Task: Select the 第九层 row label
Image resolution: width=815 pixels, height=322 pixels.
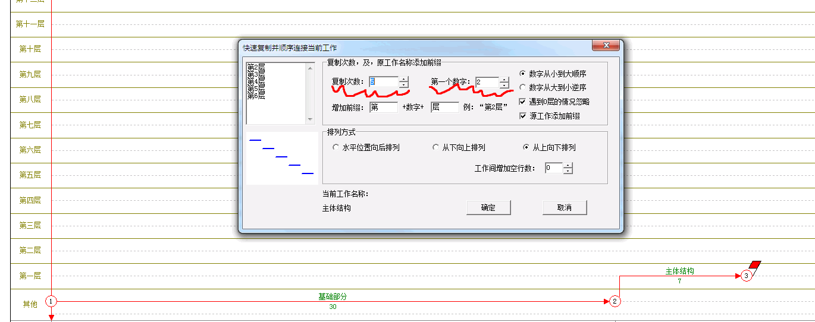Action: [x=30, y=74]
